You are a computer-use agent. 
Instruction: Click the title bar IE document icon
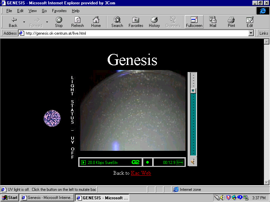3,3
